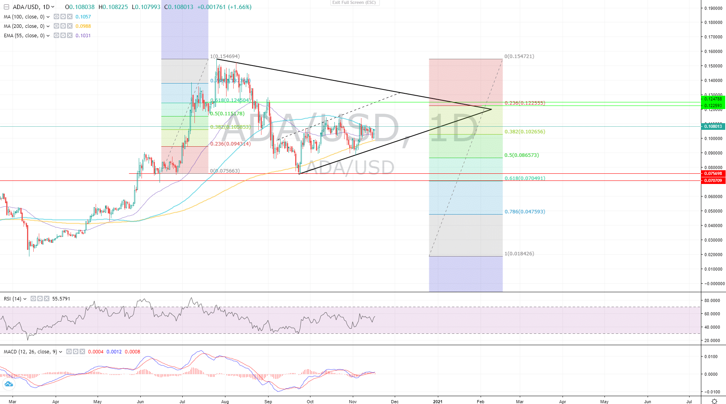Click the Sep label on the time axis
Image resolution: width=726 pixels, height=404 pixels.
coord(268,402)
